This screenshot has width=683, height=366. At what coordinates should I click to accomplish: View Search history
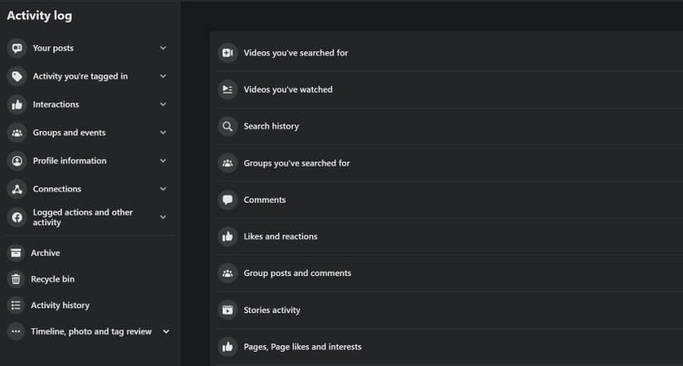point(448,126)
